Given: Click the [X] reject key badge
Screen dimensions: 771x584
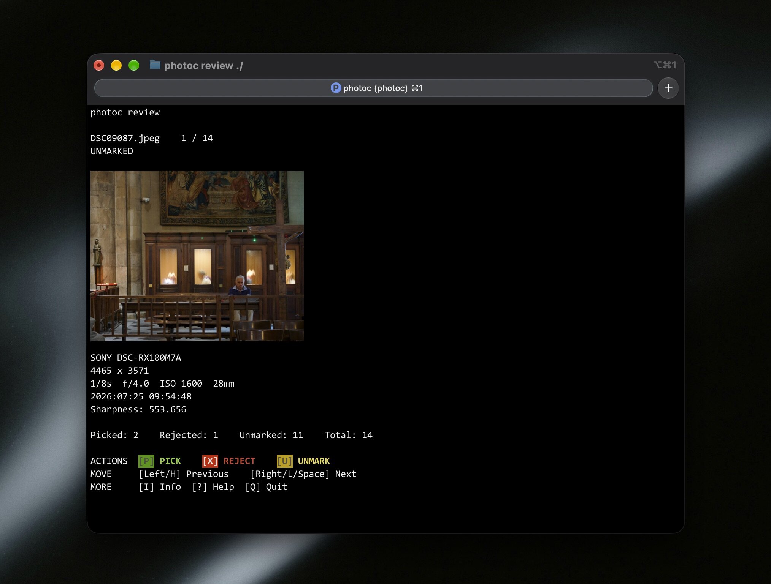Looking at the screenshot, I should [x=210, y=461].
